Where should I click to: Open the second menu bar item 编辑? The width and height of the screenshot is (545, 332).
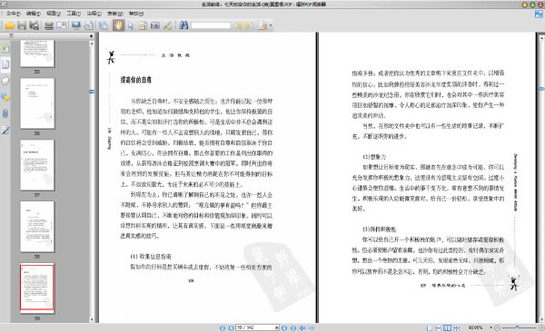point(34,14)
